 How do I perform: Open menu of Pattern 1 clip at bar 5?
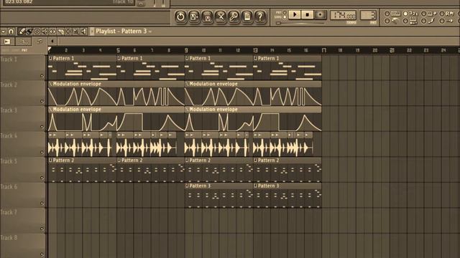point(119,59)
